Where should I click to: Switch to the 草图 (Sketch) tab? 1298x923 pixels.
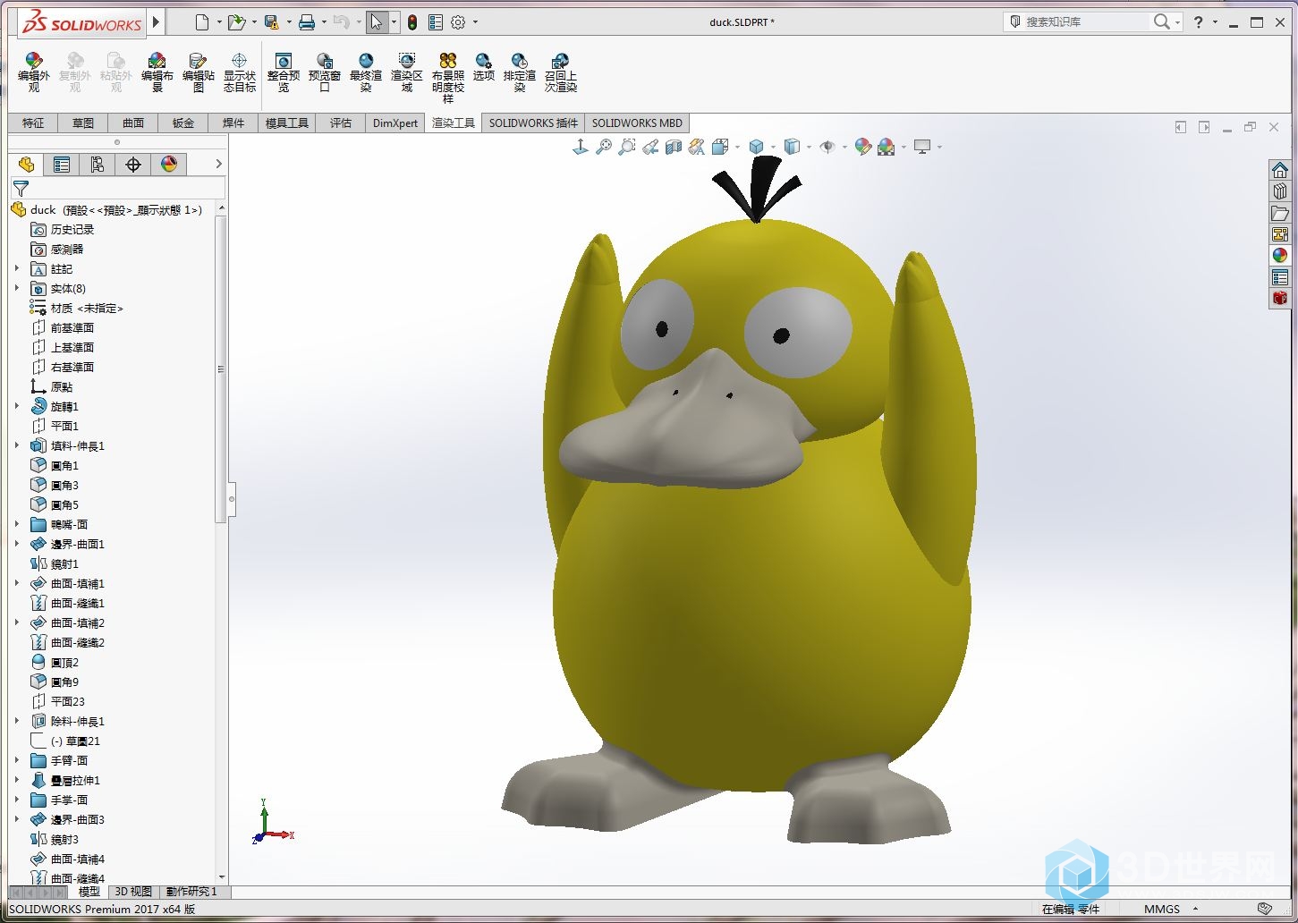tap(83, 123)
